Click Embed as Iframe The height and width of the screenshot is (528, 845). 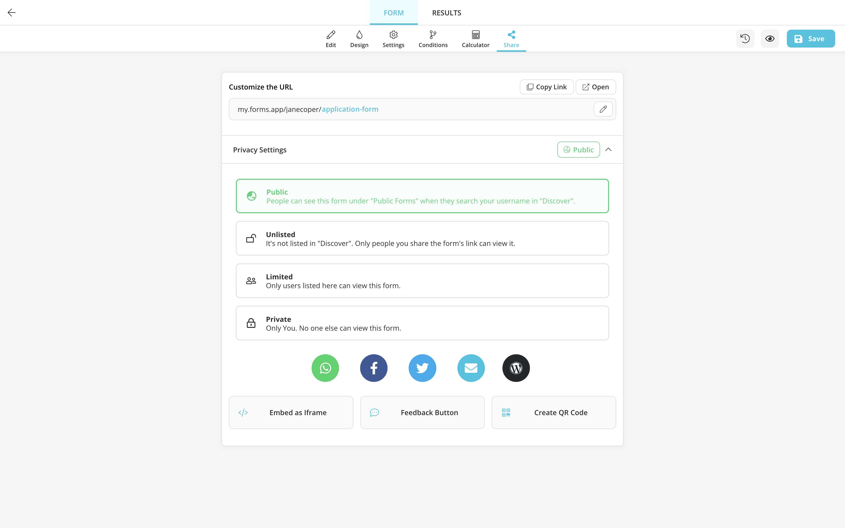pyautogui.click(x=291, y=412)
